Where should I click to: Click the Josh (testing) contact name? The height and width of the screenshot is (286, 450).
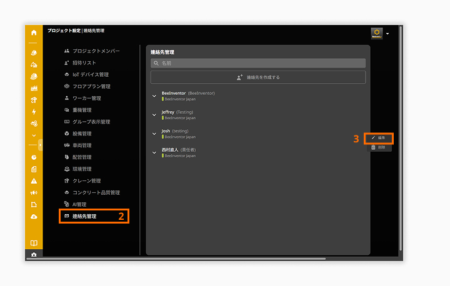[x=175, y=131]
